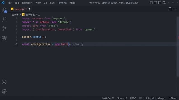Click the JS icon in the breadcrumb

click(x=23, y=15)
